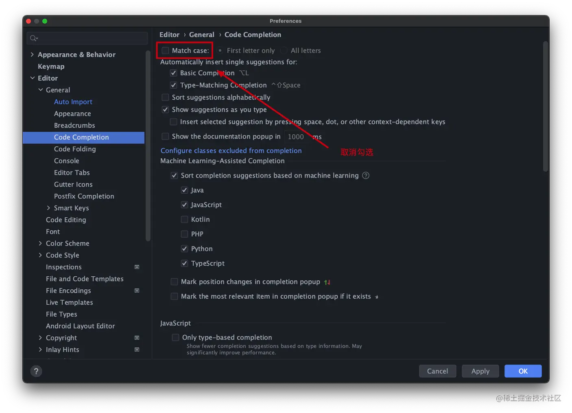Enable Mark the most relevant item option
This screenshot has height=413, width=572.
(174, 296)
